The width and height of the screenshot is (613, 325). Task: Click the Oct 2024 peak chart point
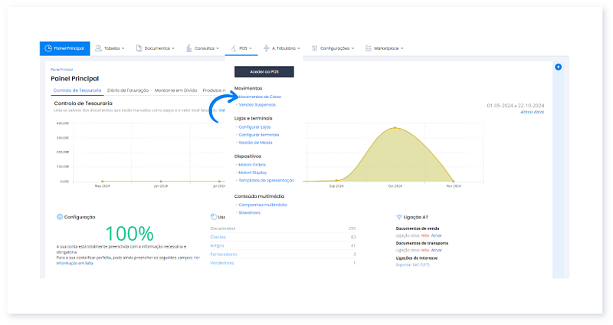click(x=395, y=128)
